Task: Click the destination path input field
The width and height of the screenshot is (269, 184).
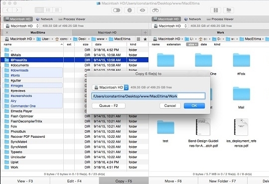Action: (148, 96)
